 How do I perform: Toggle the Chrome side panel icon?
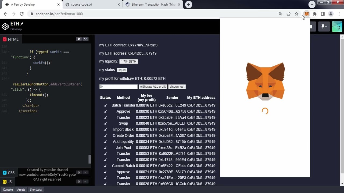pos(323,14)
